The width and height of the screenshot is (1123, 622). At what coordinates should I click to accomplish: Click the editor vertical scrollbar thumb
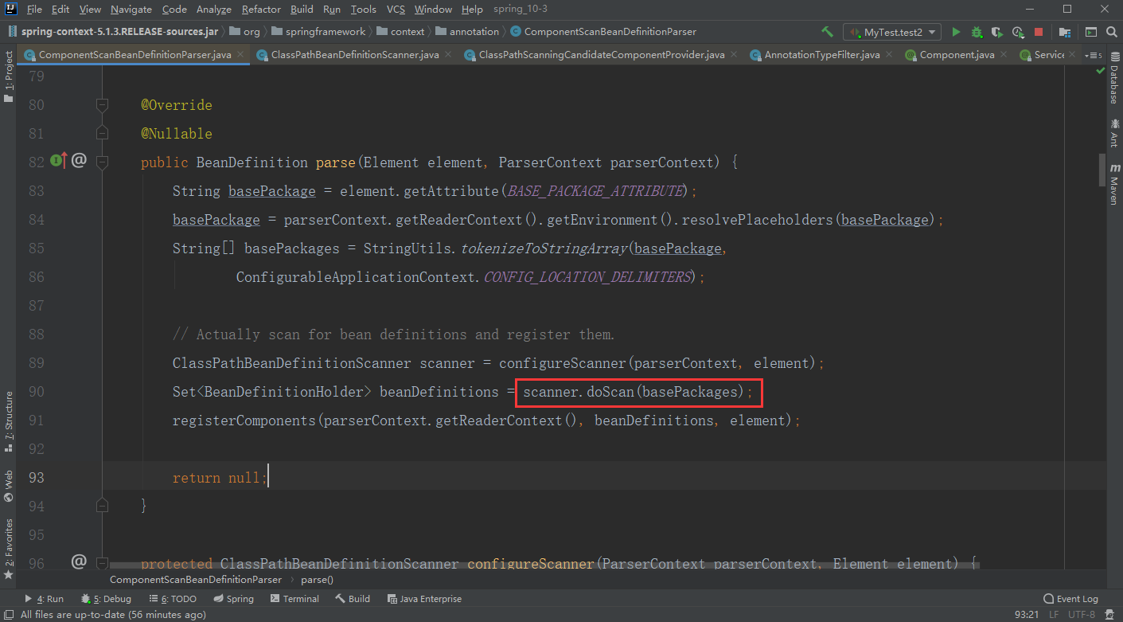click(1102, 170)
